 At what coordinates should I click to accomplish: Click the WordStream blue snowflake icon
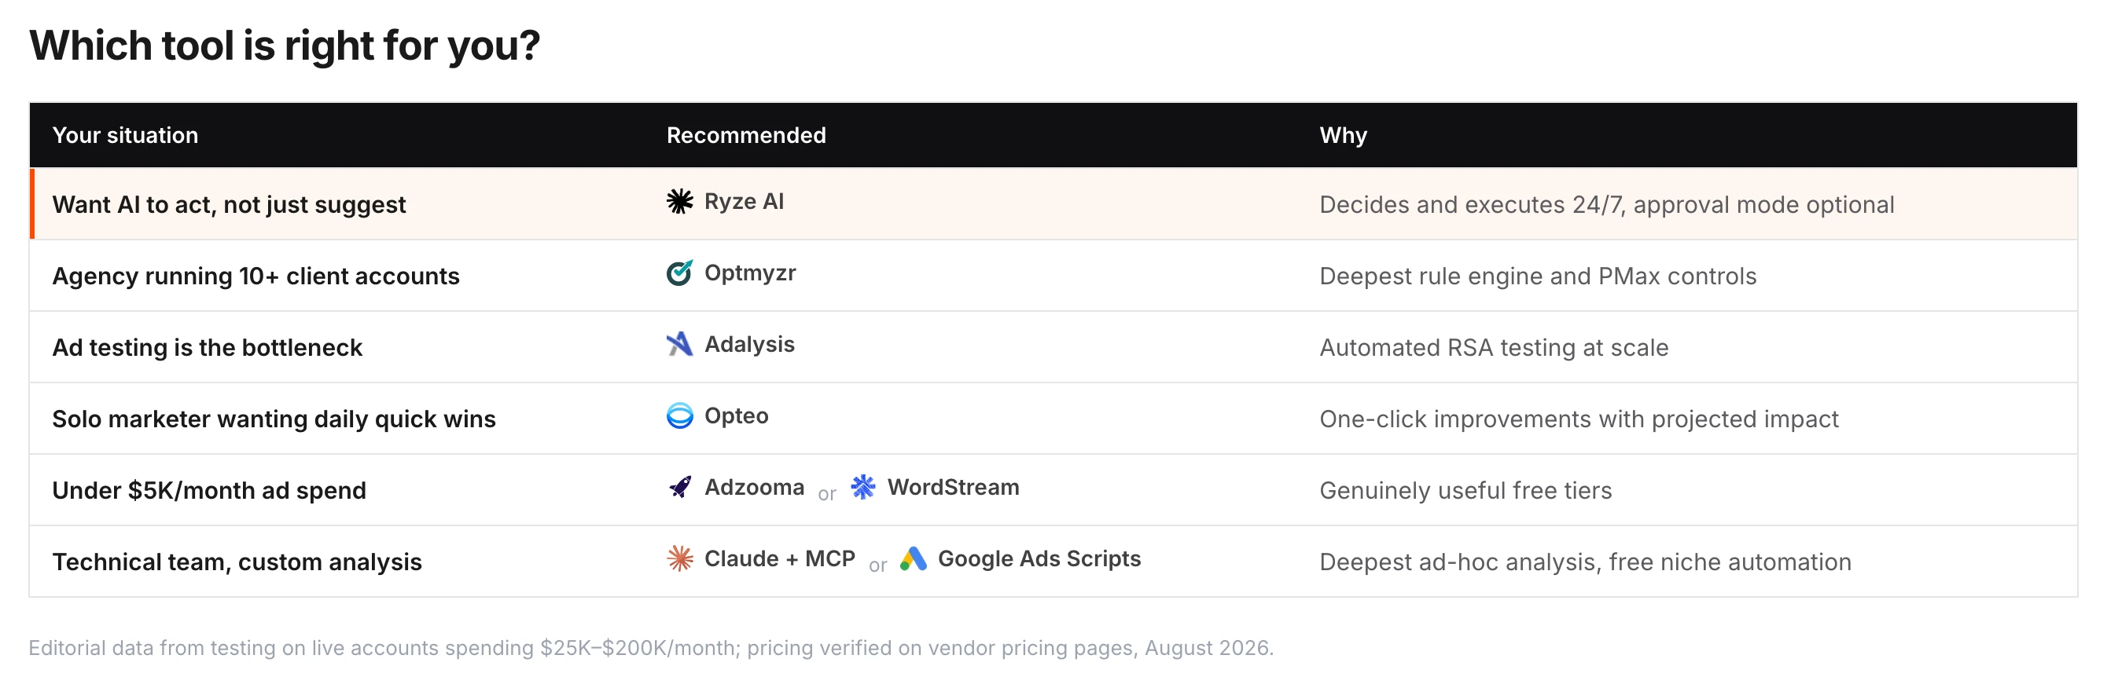(863, 487)
